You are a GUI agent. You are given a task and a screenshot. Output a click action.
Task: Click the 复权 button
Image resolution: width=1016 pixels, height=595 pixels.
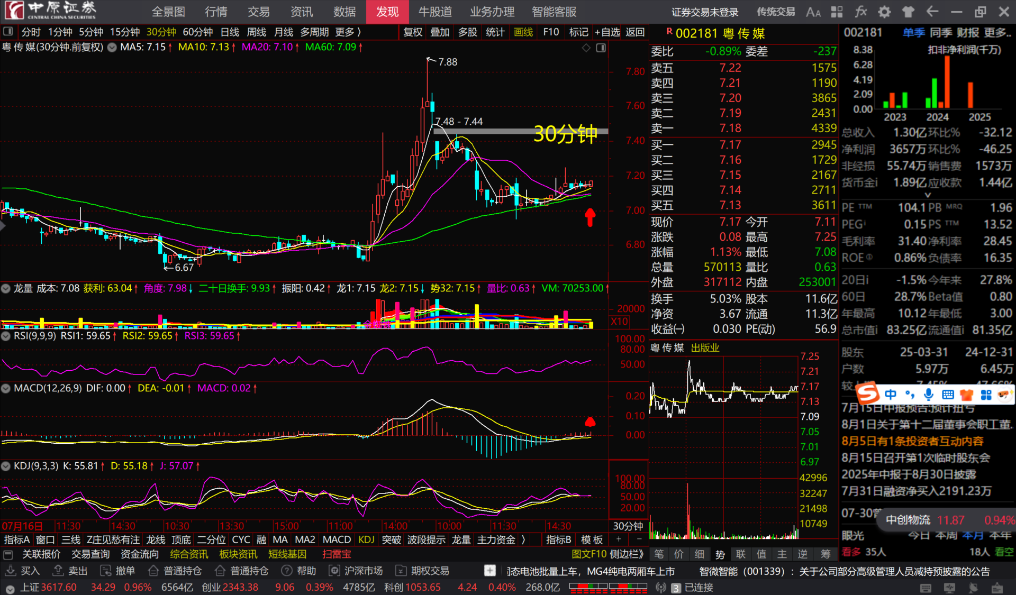click(x=413, y=32)
